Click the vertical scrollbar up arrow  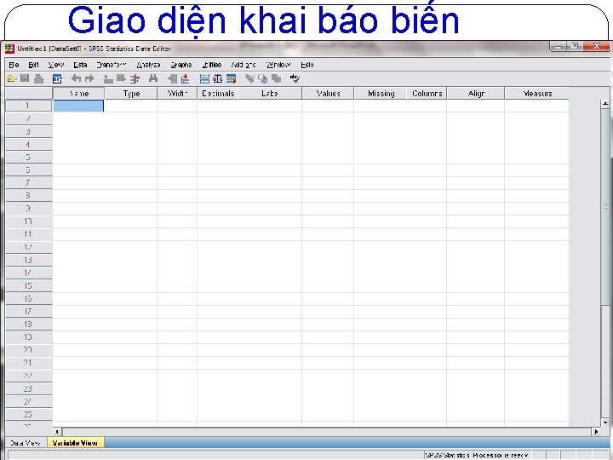pyautogui.click(x=605, y=104)
